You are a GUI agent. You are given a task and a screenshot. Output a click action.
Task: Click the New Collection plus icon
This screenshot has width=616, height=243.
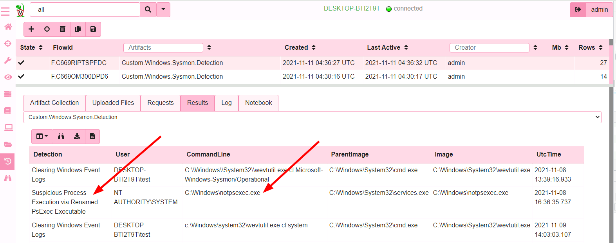tap(31, 29)
